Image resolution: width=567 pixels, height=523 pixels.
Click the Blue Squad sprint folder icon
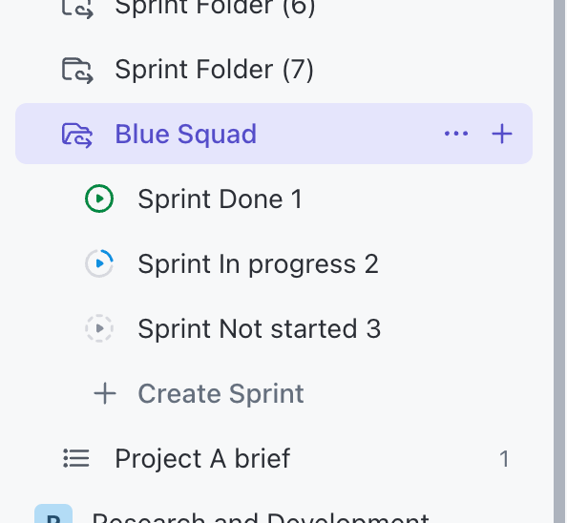(77, 136)
